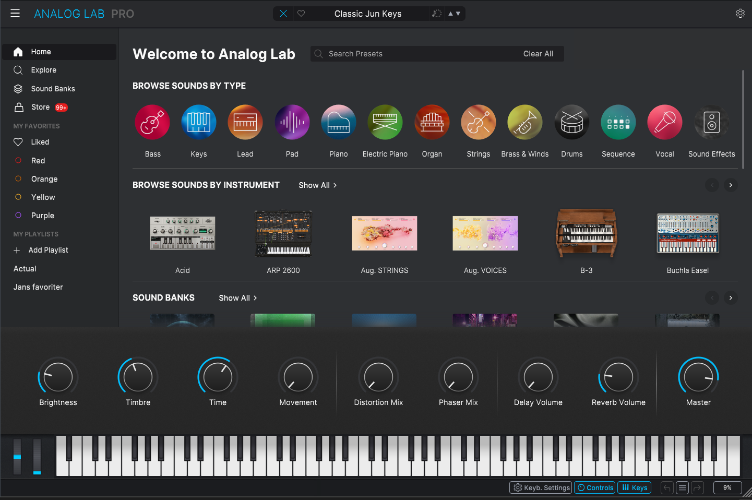Click the Distortion Mix knob
Viewport: 752px width, 500px height.
tap(378, 377)
